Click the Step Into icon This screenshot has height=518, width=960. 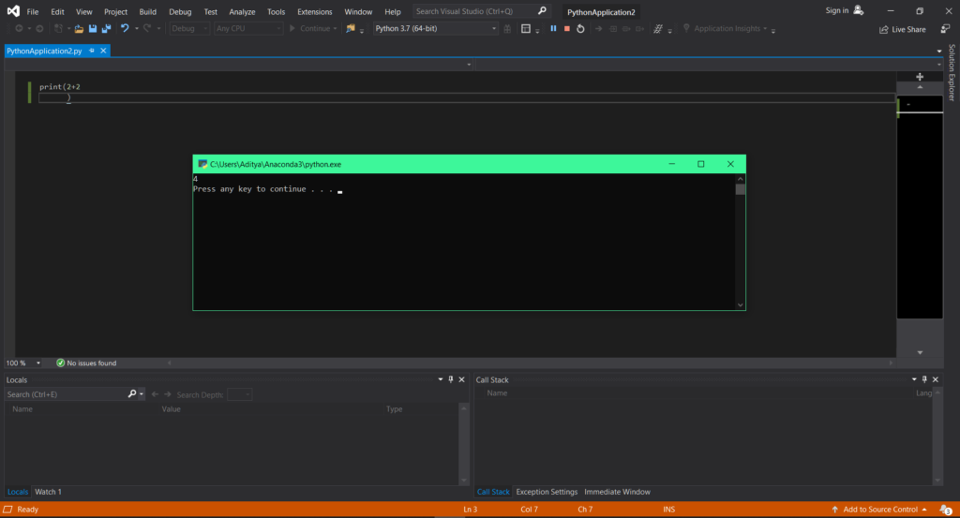(x=613, y=29)
